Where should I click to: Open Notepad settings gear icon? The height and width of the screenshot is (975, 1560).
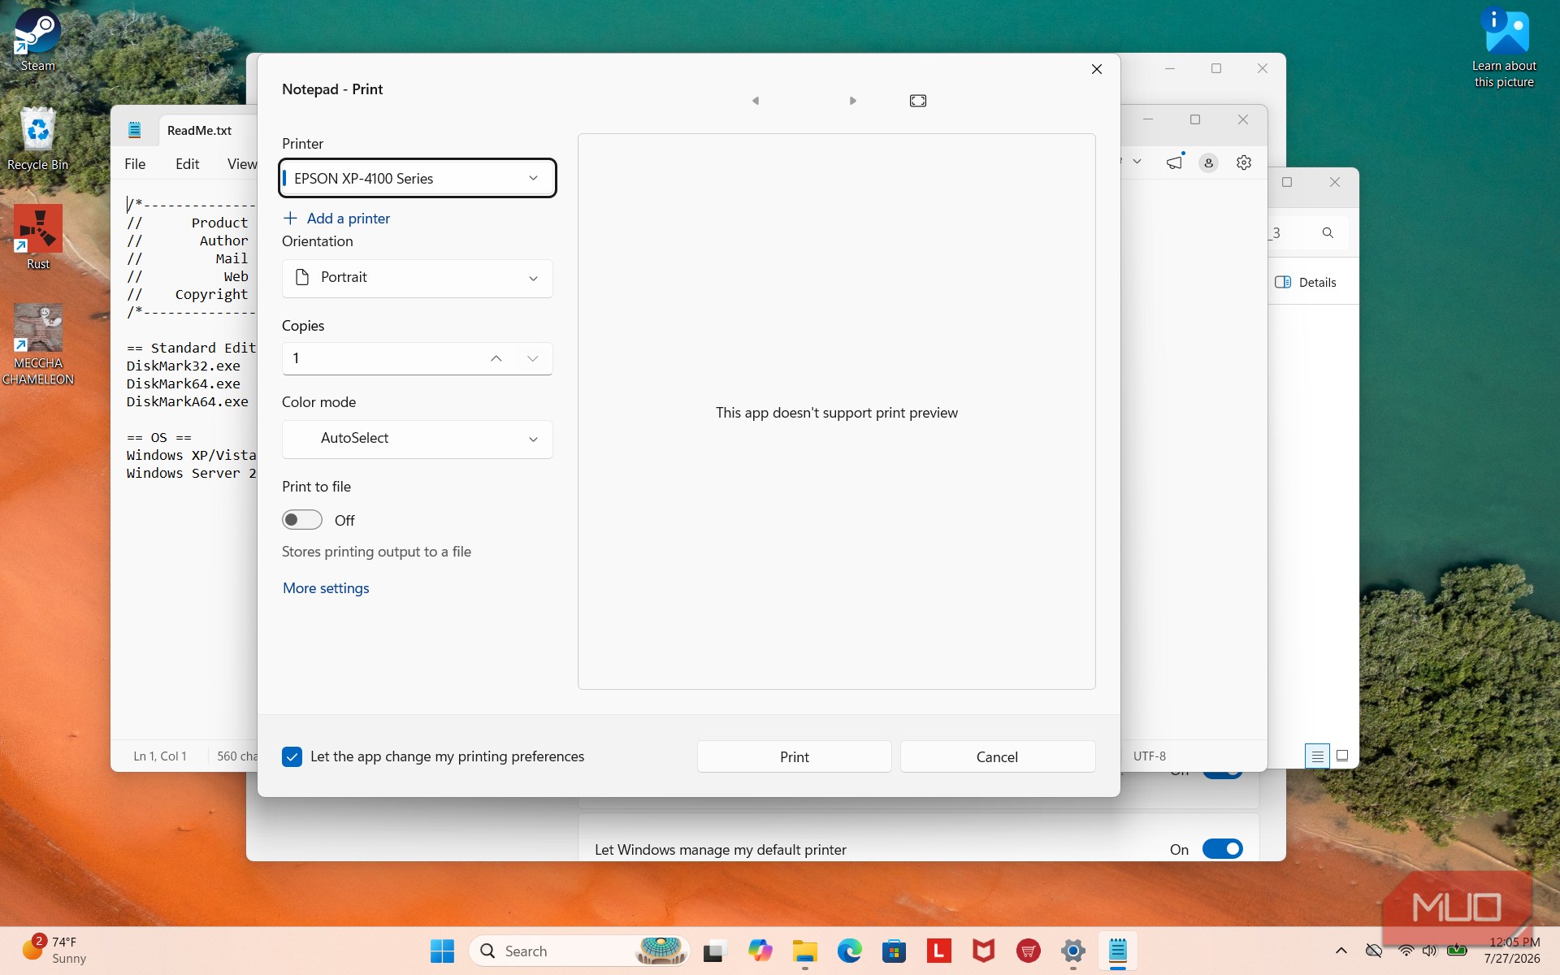point(1244,162)
